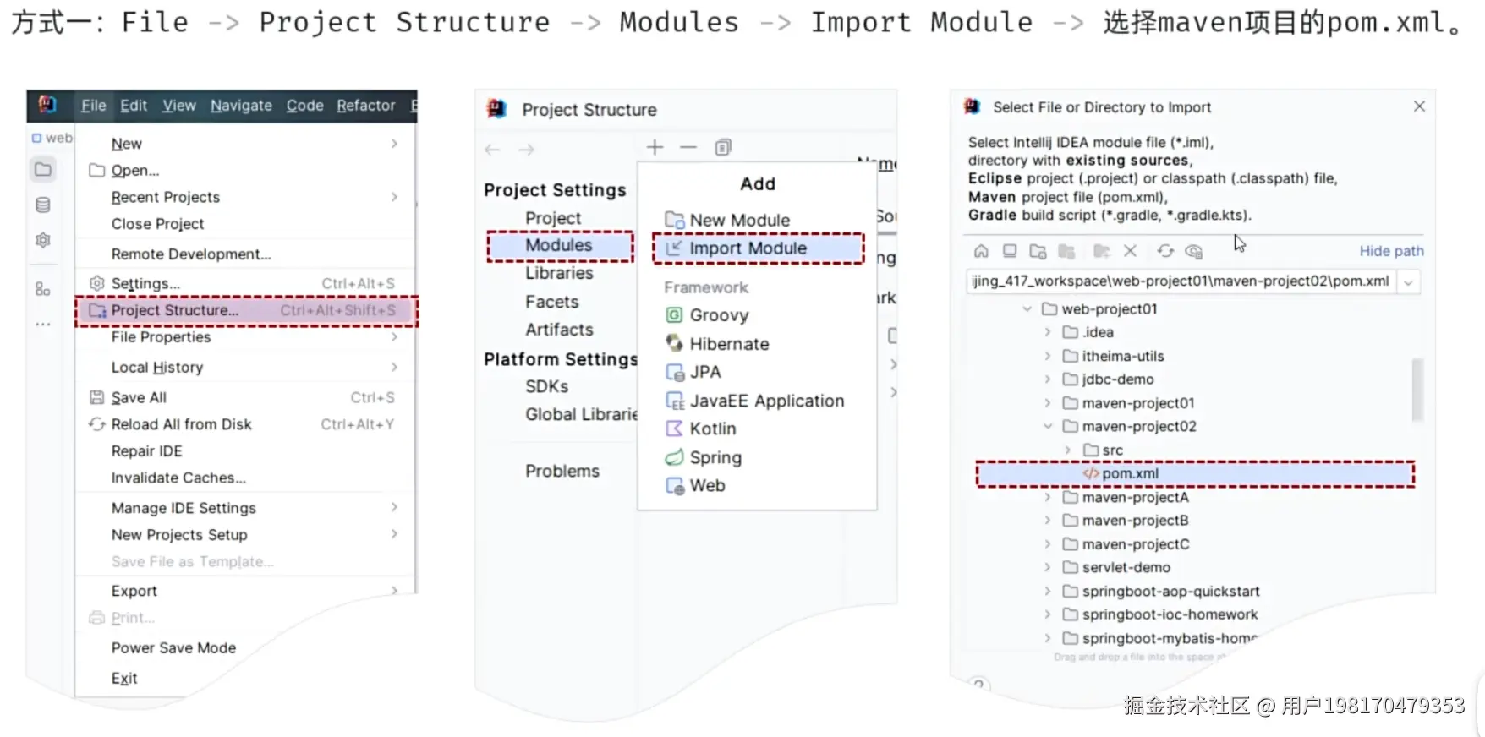
Task: Open the Database tool window icon
Action: pyautogui.click(x=43, y=205)
